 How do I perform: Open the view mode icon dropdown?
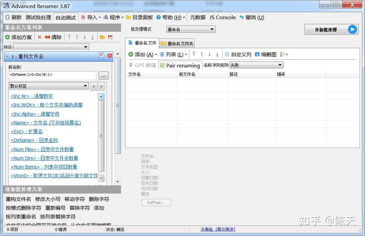[x=284, y=54]
